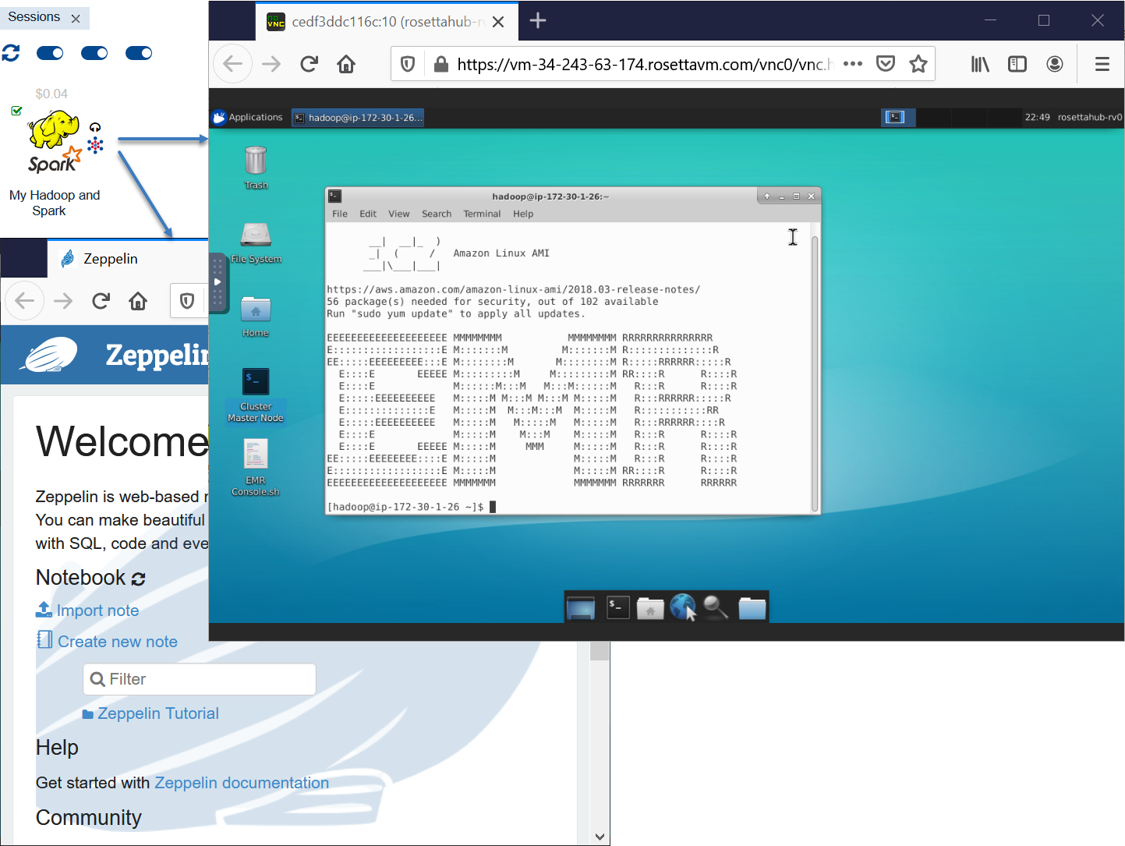Viewport: 1125px width, 846px height.
Task: Click the rosettahub-rv0 user label in panel
Action: pos(1090,117)
